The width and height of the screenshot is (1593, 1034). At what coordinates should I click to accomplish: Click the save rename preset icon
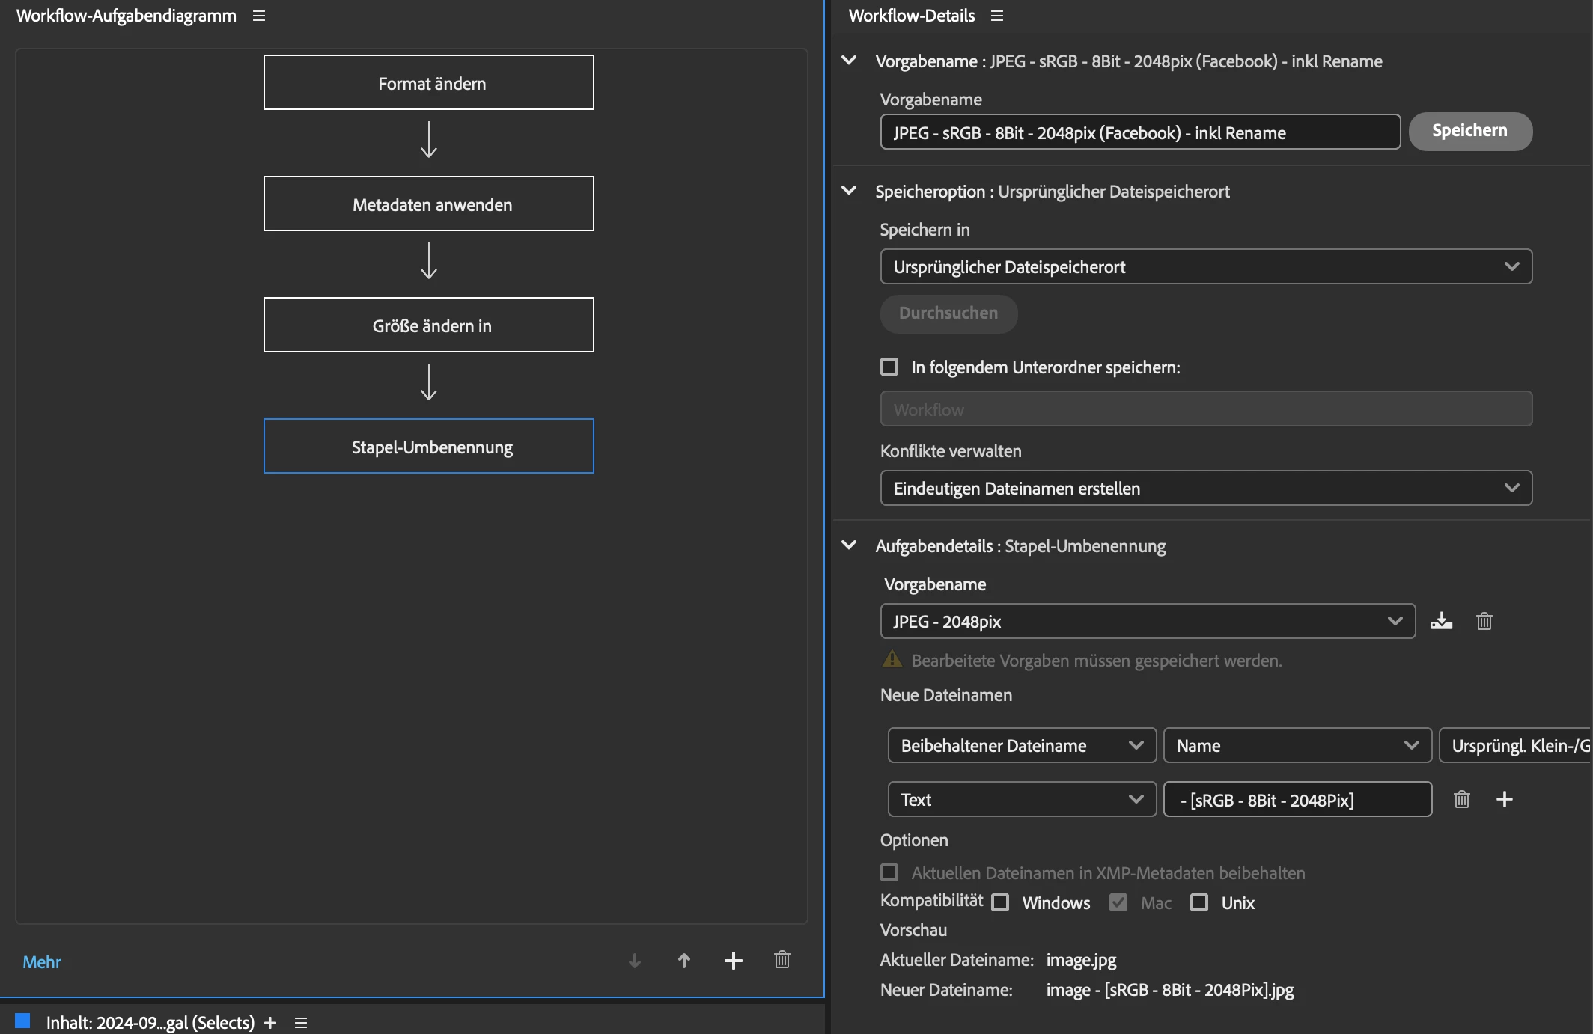pyautogui.click(x=1441, y=621)
